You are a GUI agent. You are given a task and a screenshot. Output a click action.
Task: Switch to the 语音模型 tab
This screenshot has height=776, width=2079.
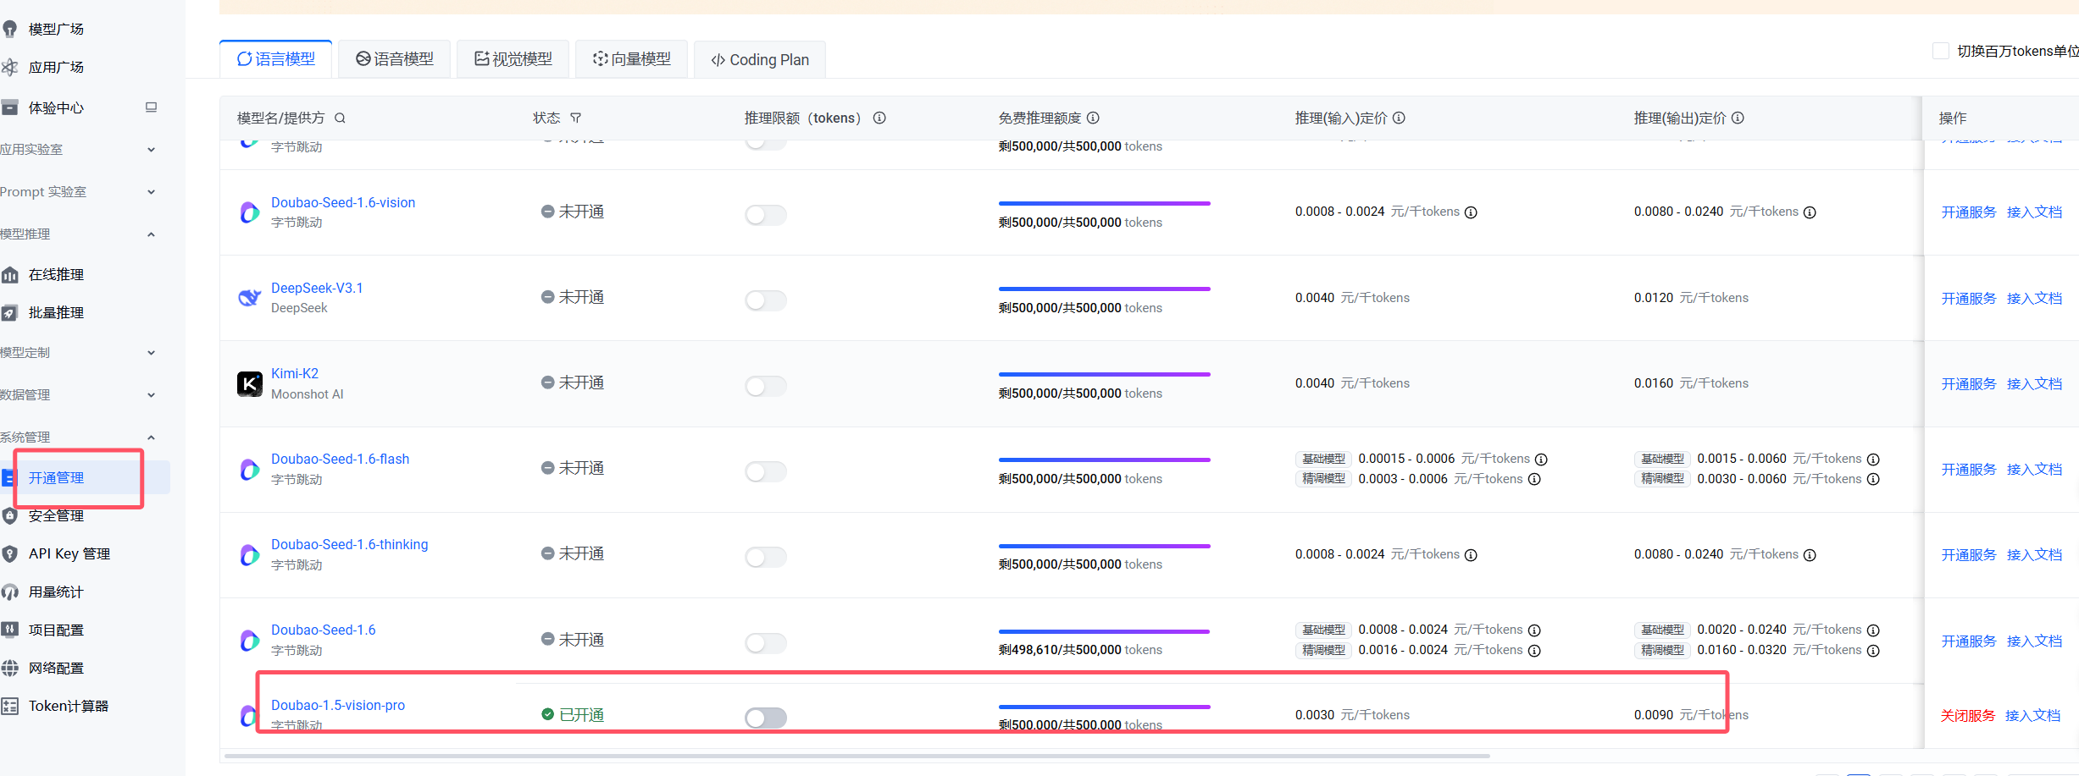(395, 59)
